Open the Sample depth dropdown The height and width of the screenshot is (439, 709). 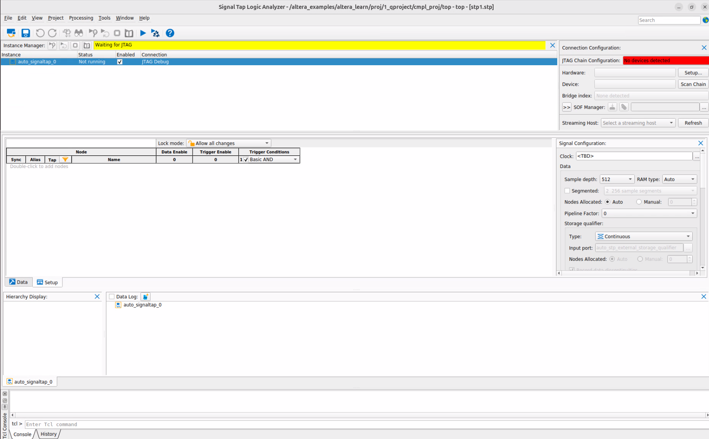coord(617,179)
